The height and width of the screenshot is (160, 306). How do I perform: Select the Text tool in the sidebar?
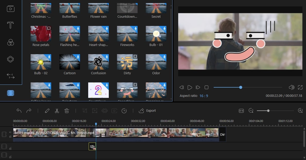(10, 25)
